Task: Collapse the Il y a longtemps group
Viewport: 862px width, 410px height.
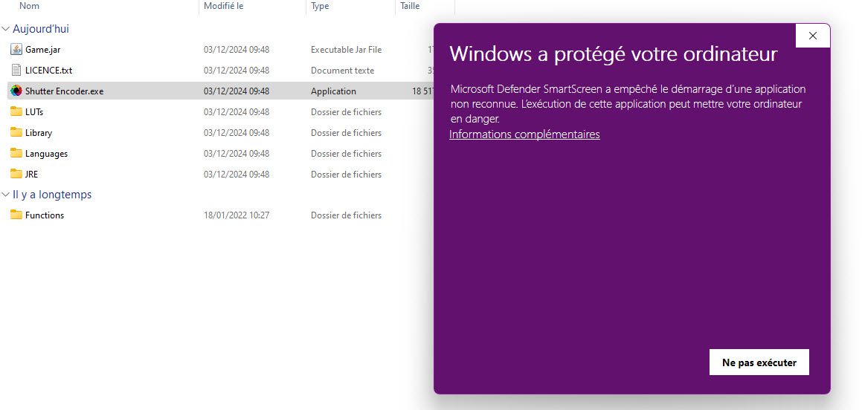Action: pyautogui.click(x=6, y=195)
